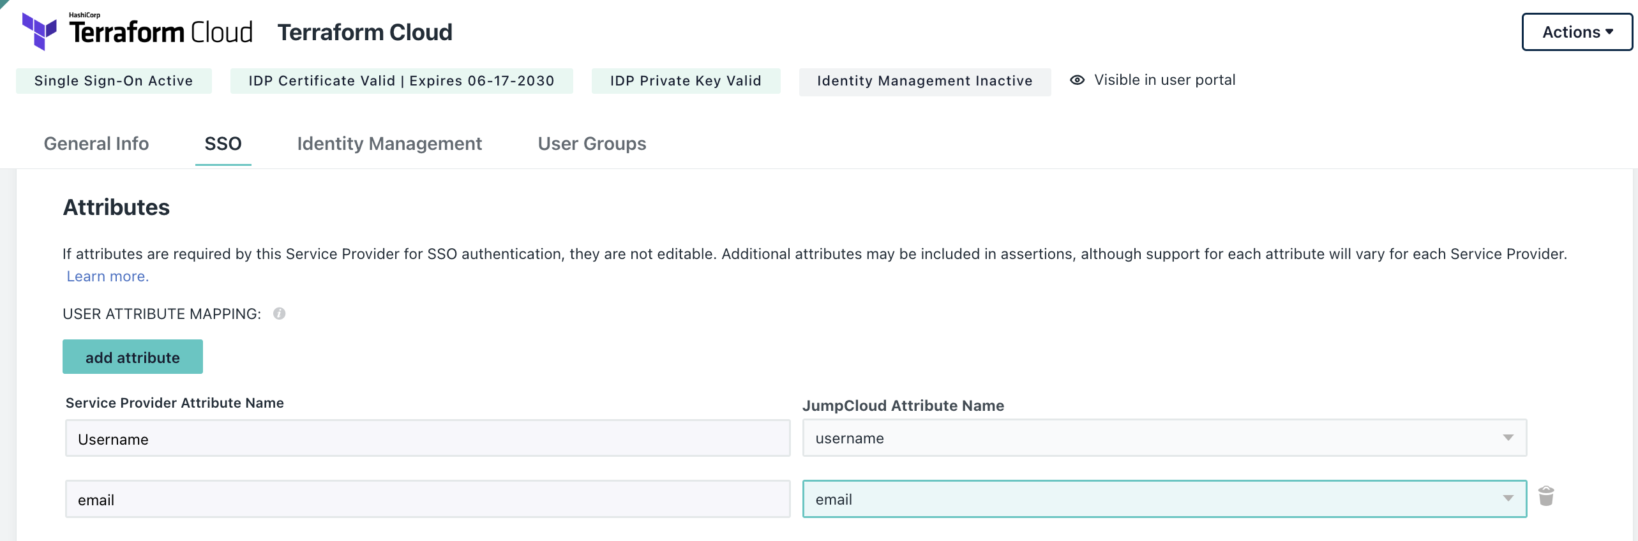Click the add attribute button
Image resolution: width=1638 pixels, height=541 pixels.
pyautogui.click(x=133, y=357)
